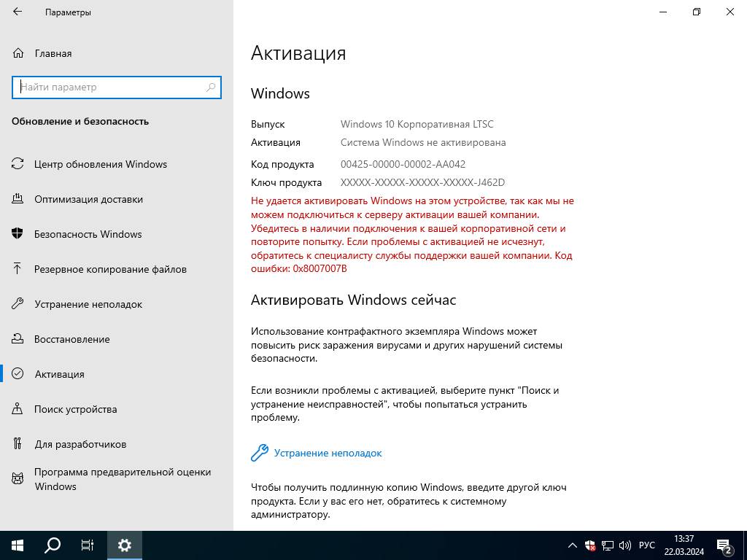Click Windows 10 Корпоративная LTSC edition text
The height and width of the screenshot is (560, 747).
pos(417,124)
